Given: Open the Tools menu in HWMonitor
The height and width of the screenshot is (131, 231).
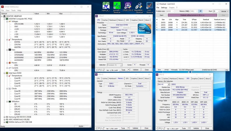Looking at the screenshot, I should pyautogui.click(x=13, y=10).
